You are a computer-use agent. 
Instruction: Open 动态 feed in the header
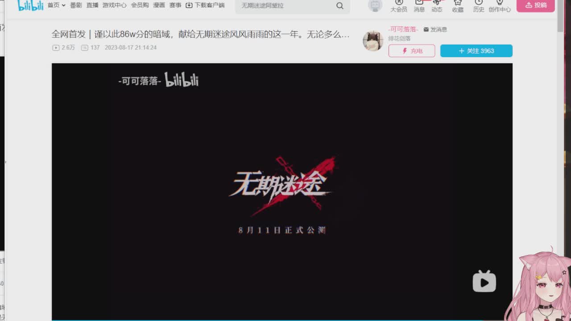(437, 6)
